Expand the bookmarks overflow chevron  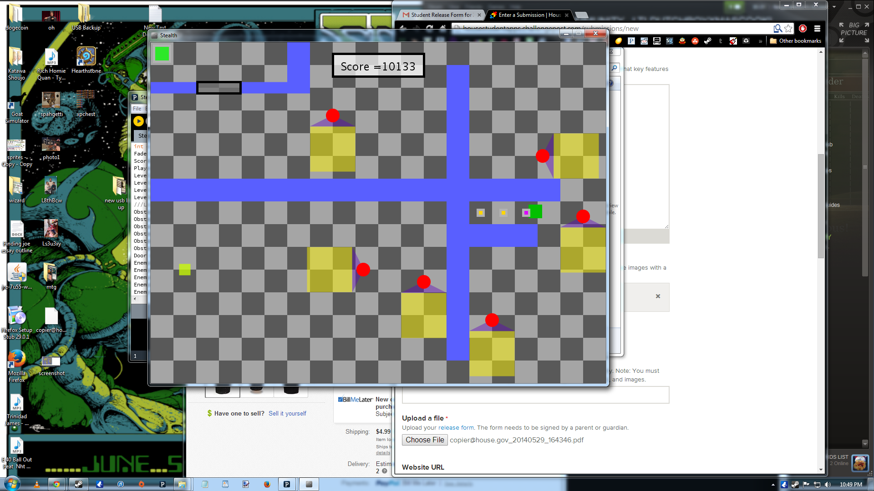click(760, 41)
